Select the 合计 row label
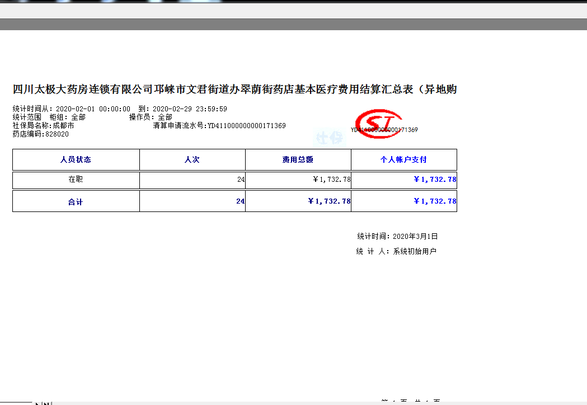Viewport: 587px width, 405px height. pyautogui.click(x=76, y=201)
